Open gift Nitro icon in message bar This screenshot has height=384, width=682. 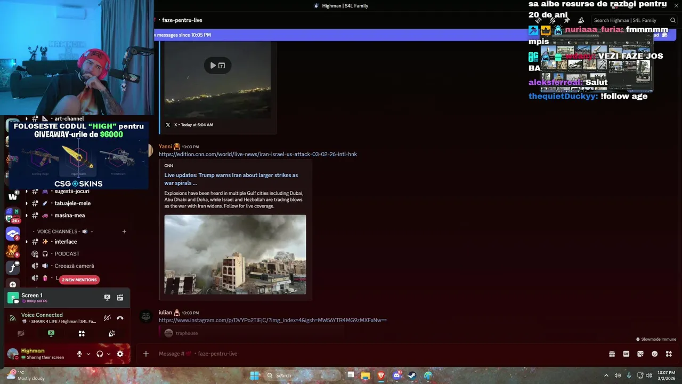(x=612, y=354)
